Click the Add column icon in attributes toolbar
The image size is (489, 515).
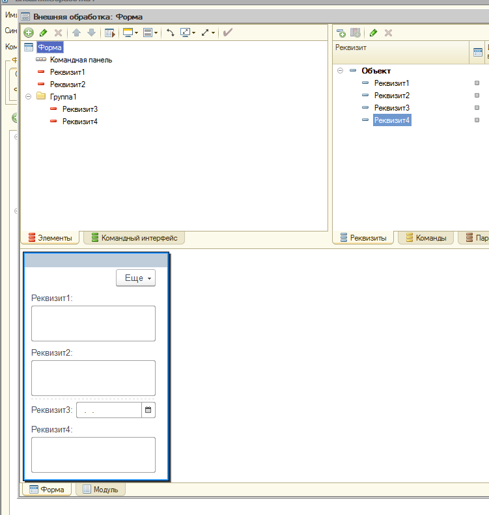tap(356, 33)
